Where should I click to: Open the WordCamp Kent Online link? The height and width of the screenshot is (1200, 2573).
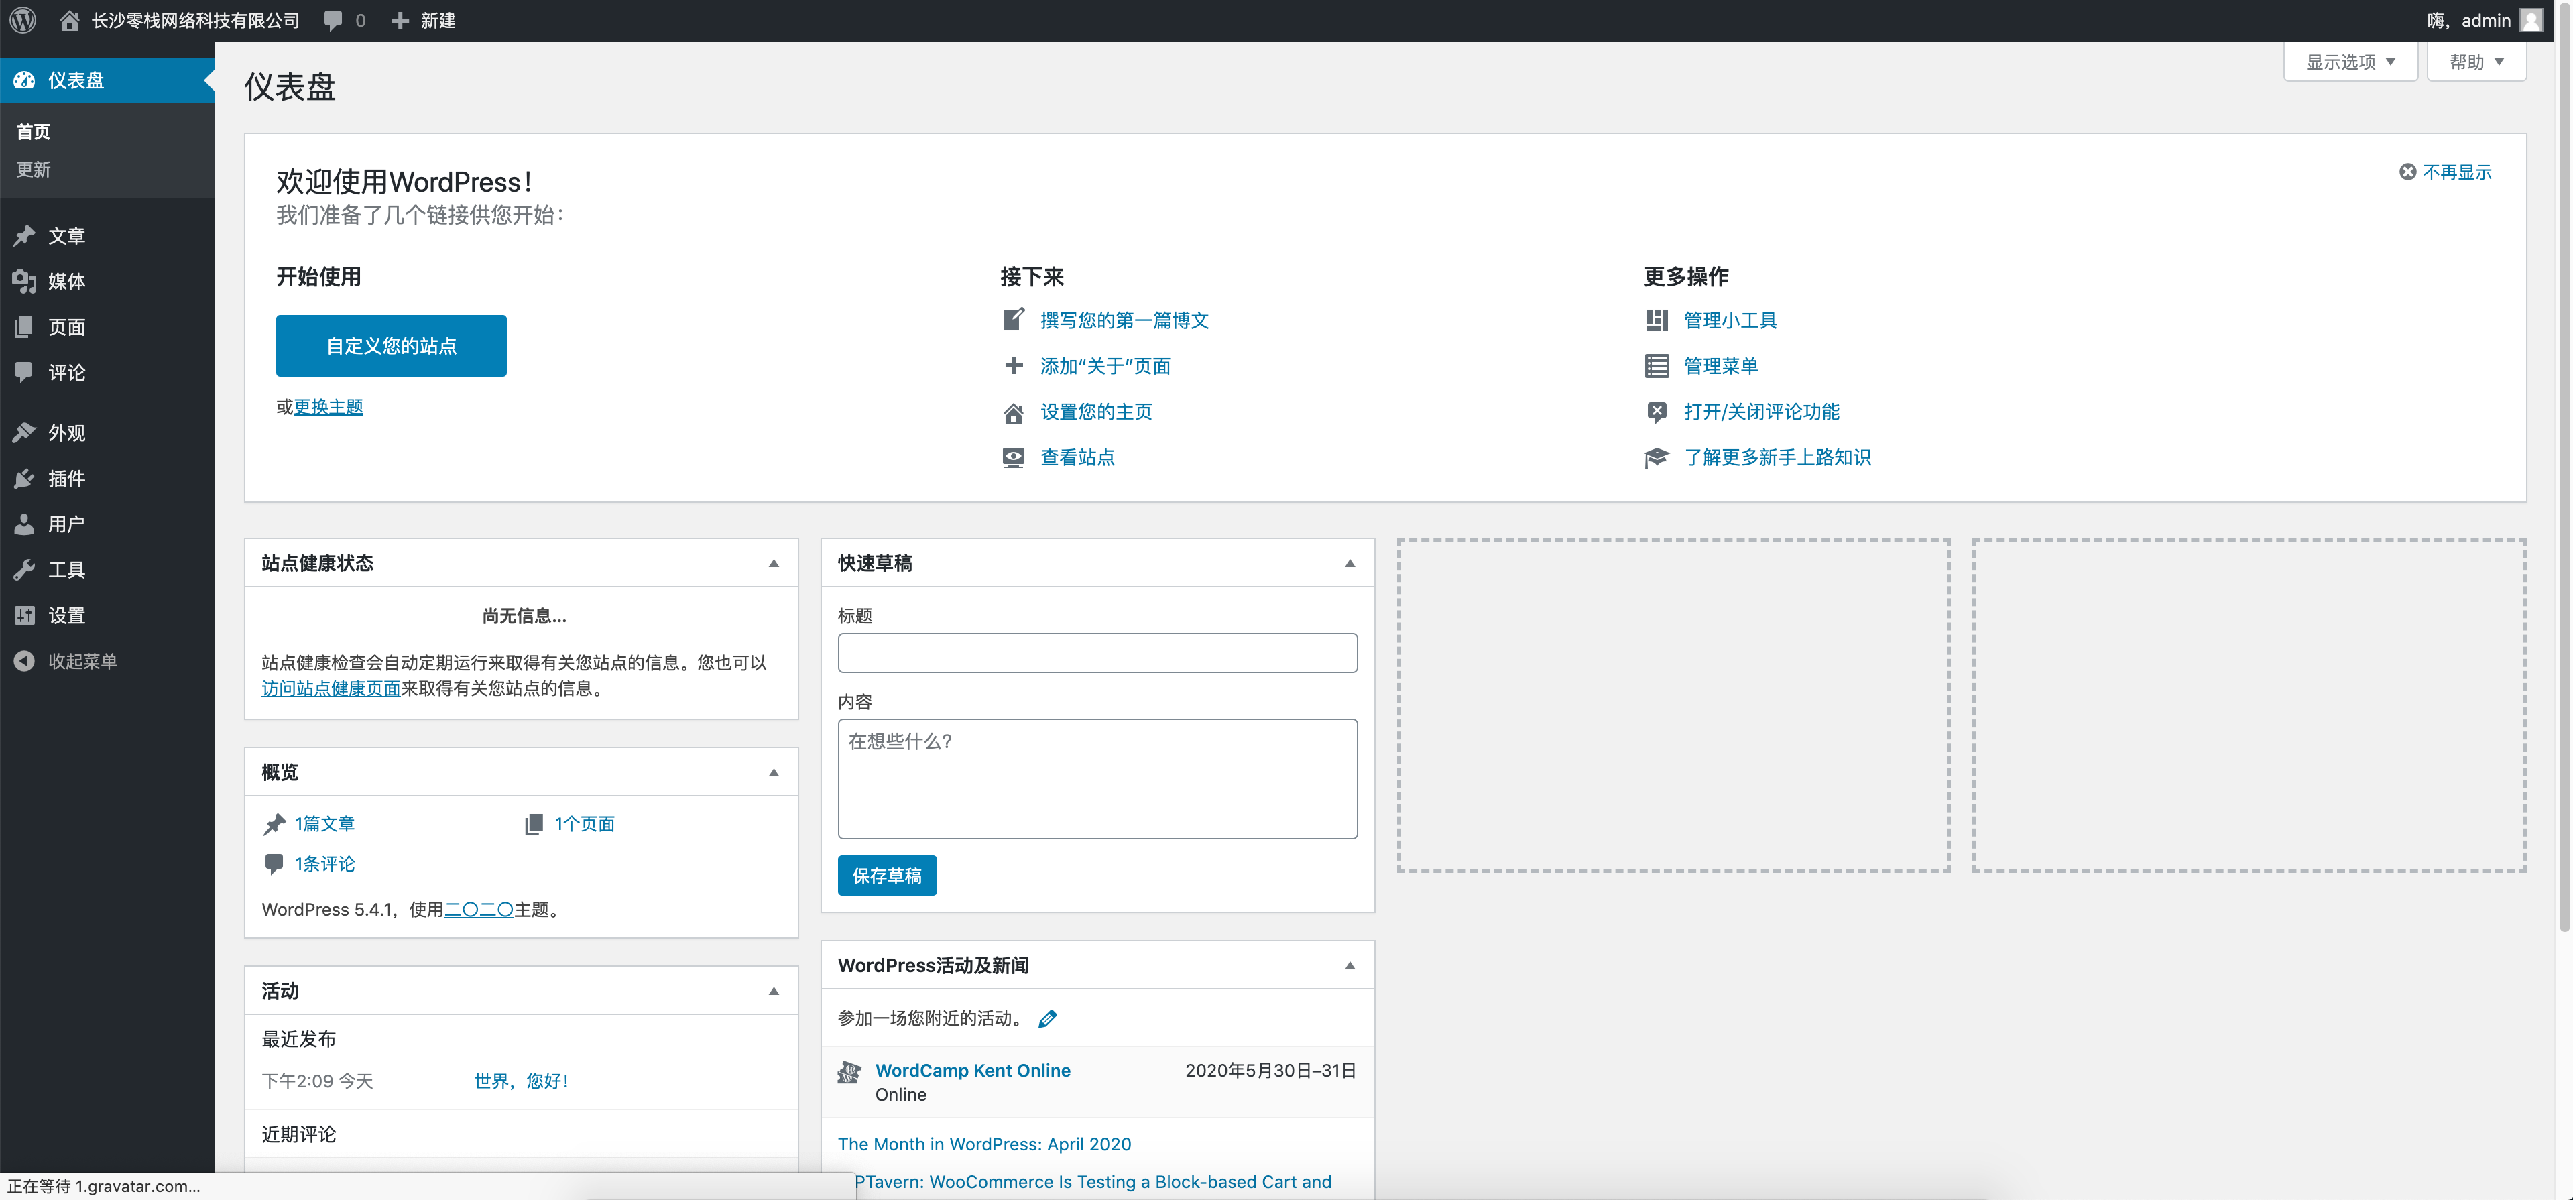[x=973, y=1070]
